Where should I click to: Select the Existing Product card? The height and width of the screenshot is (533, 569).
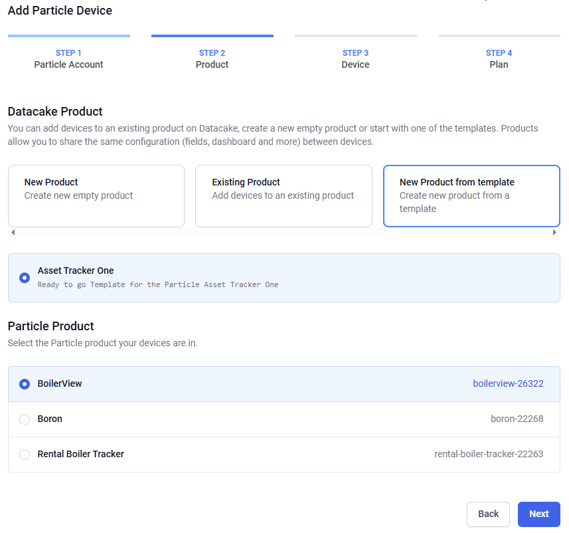[284, 196]
